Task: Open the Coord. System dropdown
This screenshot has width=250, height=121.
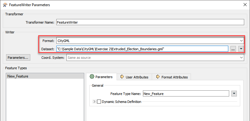Action: pyautogui.click(x=155, y=58)
